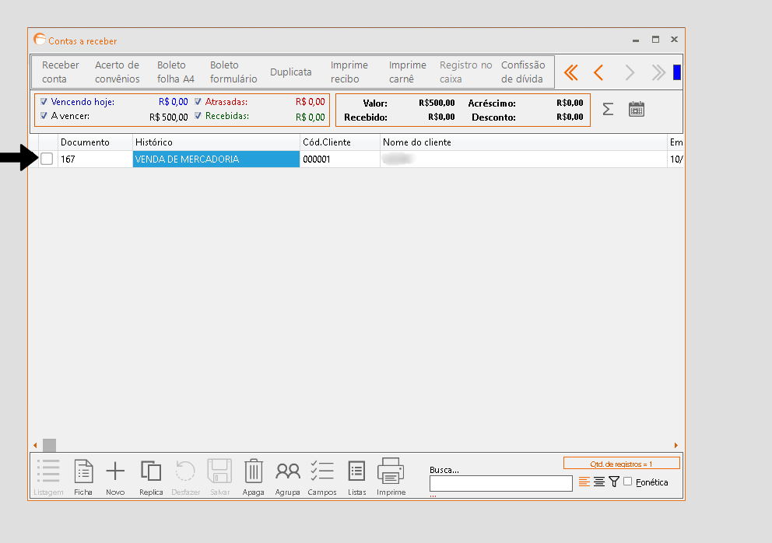This screenshot has height=543, width=772.
Task: Check the selection box for document 167
Action: 47,159
